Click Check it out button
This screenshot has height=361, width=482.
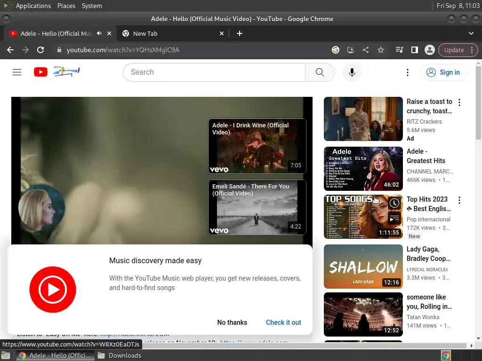tap(283, 322)
